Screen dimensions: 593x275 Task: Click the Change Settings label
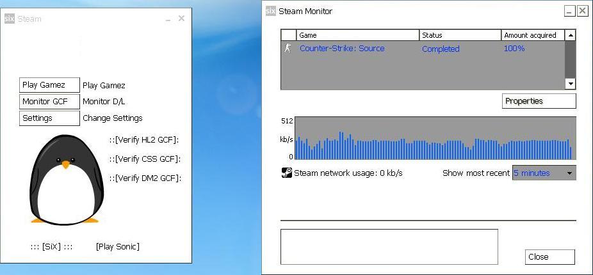(x=113, y=118)
